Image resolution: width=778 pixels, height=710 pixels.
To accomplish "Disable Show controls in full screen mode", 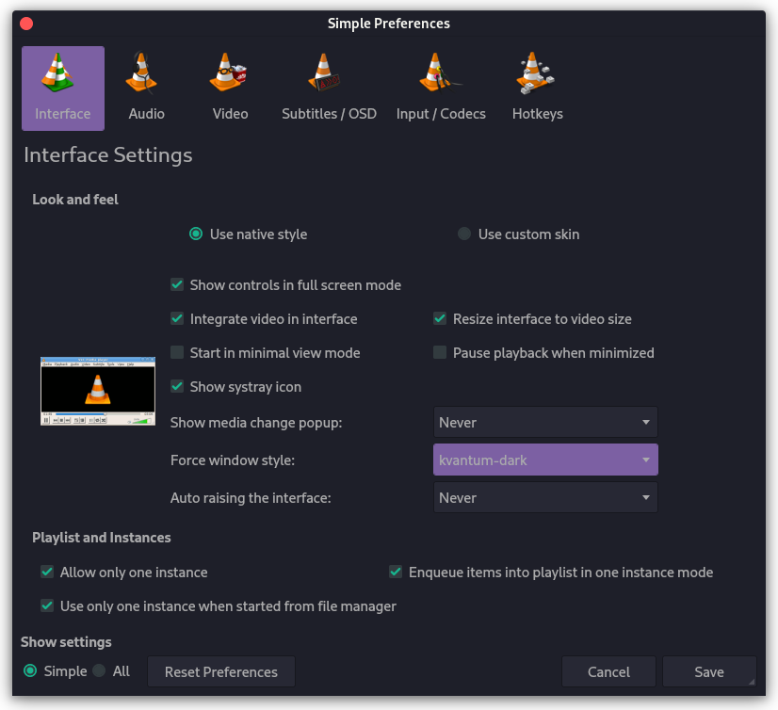I will pos(177,284).
